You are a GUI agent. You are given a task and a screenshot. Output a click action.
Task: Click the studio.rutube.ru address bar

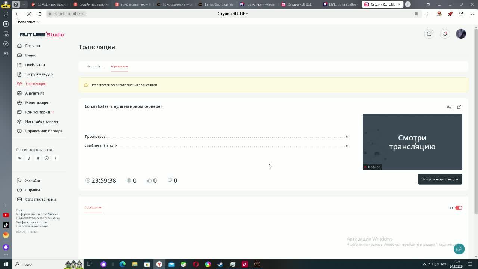69,13
